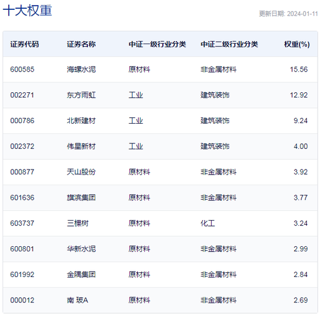Click 原材料 in the 天山股份 row

pyautogui.click(x=139, y=172)
